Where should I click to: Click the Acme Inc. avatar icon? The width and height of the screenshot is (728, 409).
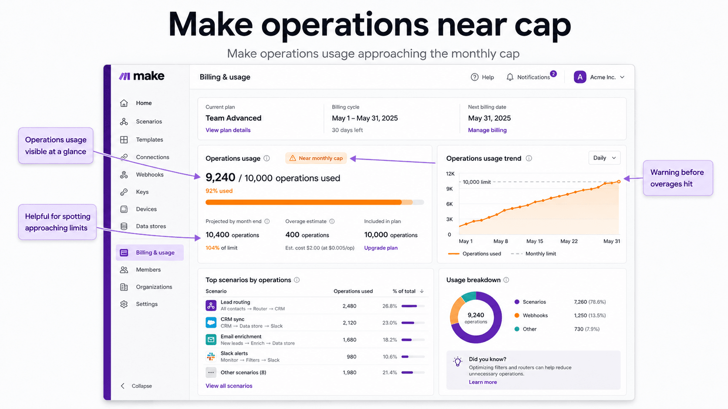point(580,77)
